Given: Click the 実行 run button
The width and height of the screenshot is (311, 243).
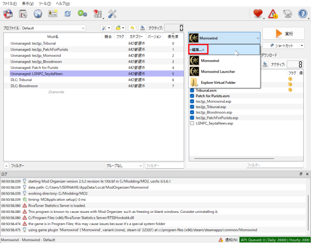Looking at the screenshot, I should pos(284,33).
